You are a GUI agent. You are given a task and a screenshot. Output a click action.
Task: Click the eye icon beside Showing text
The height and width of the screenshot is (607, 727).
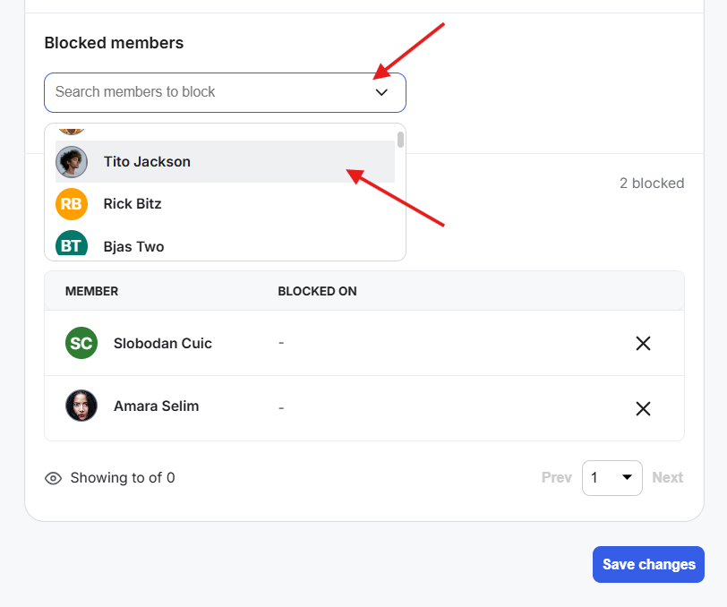tap(54, 478)
